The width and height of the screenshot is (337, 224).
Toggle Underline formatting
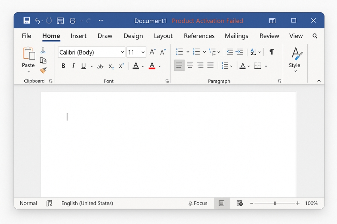click(x=84, y=66)
